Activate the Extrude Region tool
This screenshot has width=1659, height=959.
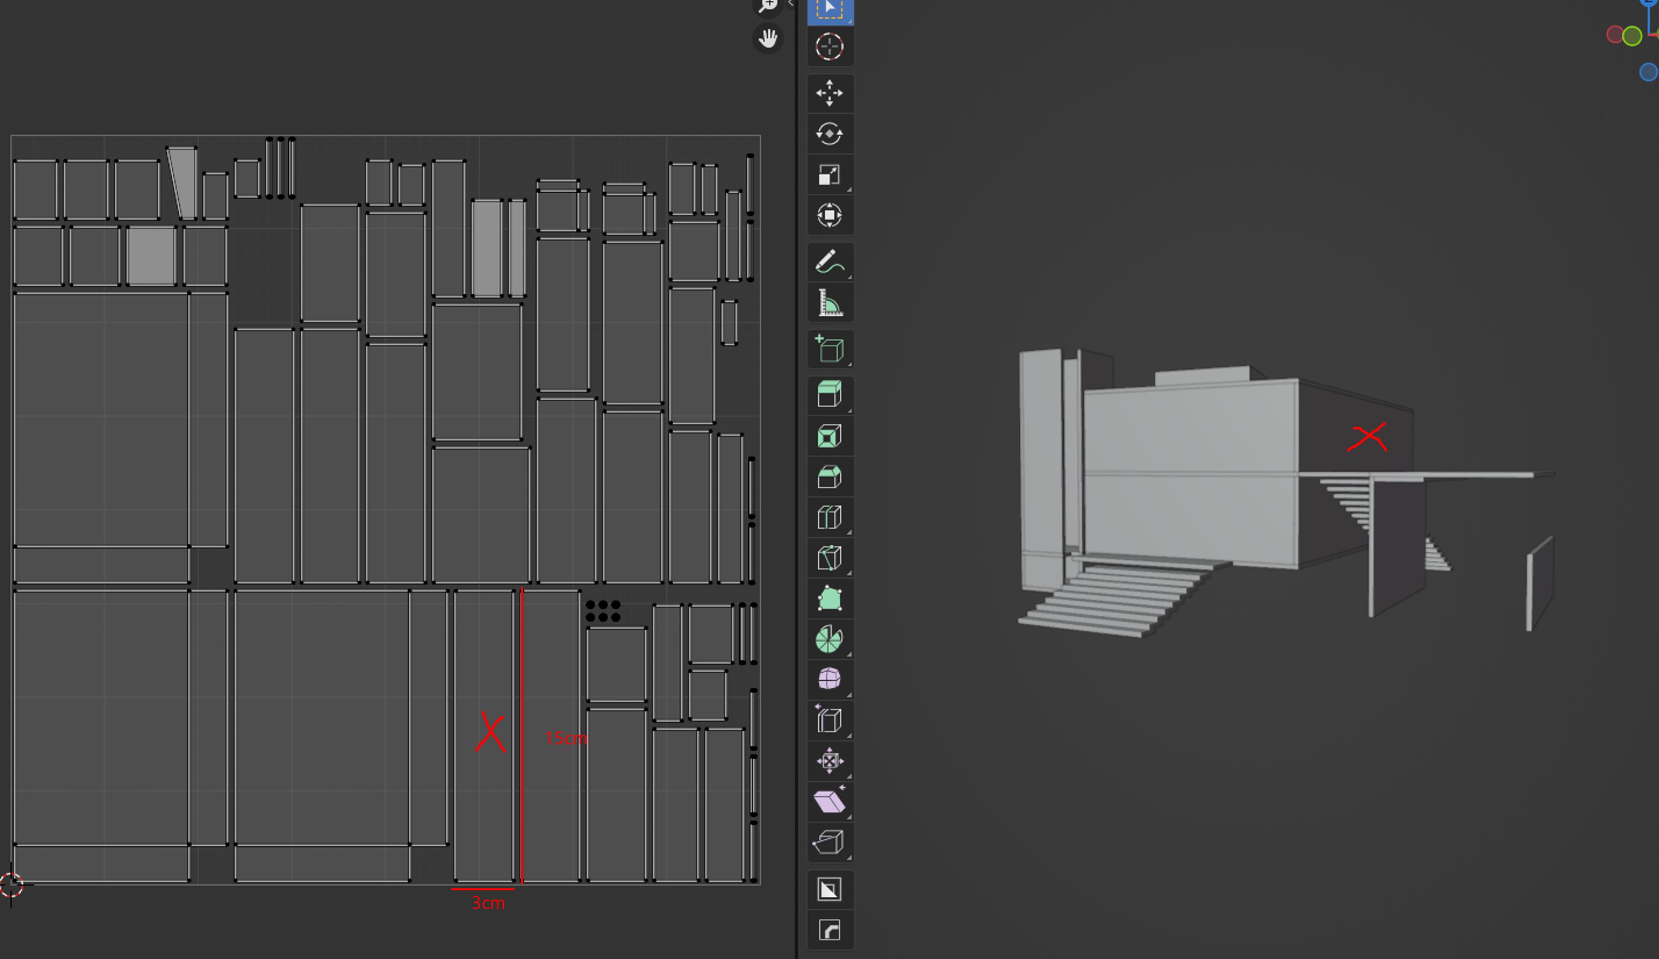tap(830, 393)
